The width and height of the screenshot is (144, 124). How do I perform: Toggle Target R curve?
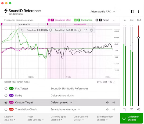click(x=100, y=20)
